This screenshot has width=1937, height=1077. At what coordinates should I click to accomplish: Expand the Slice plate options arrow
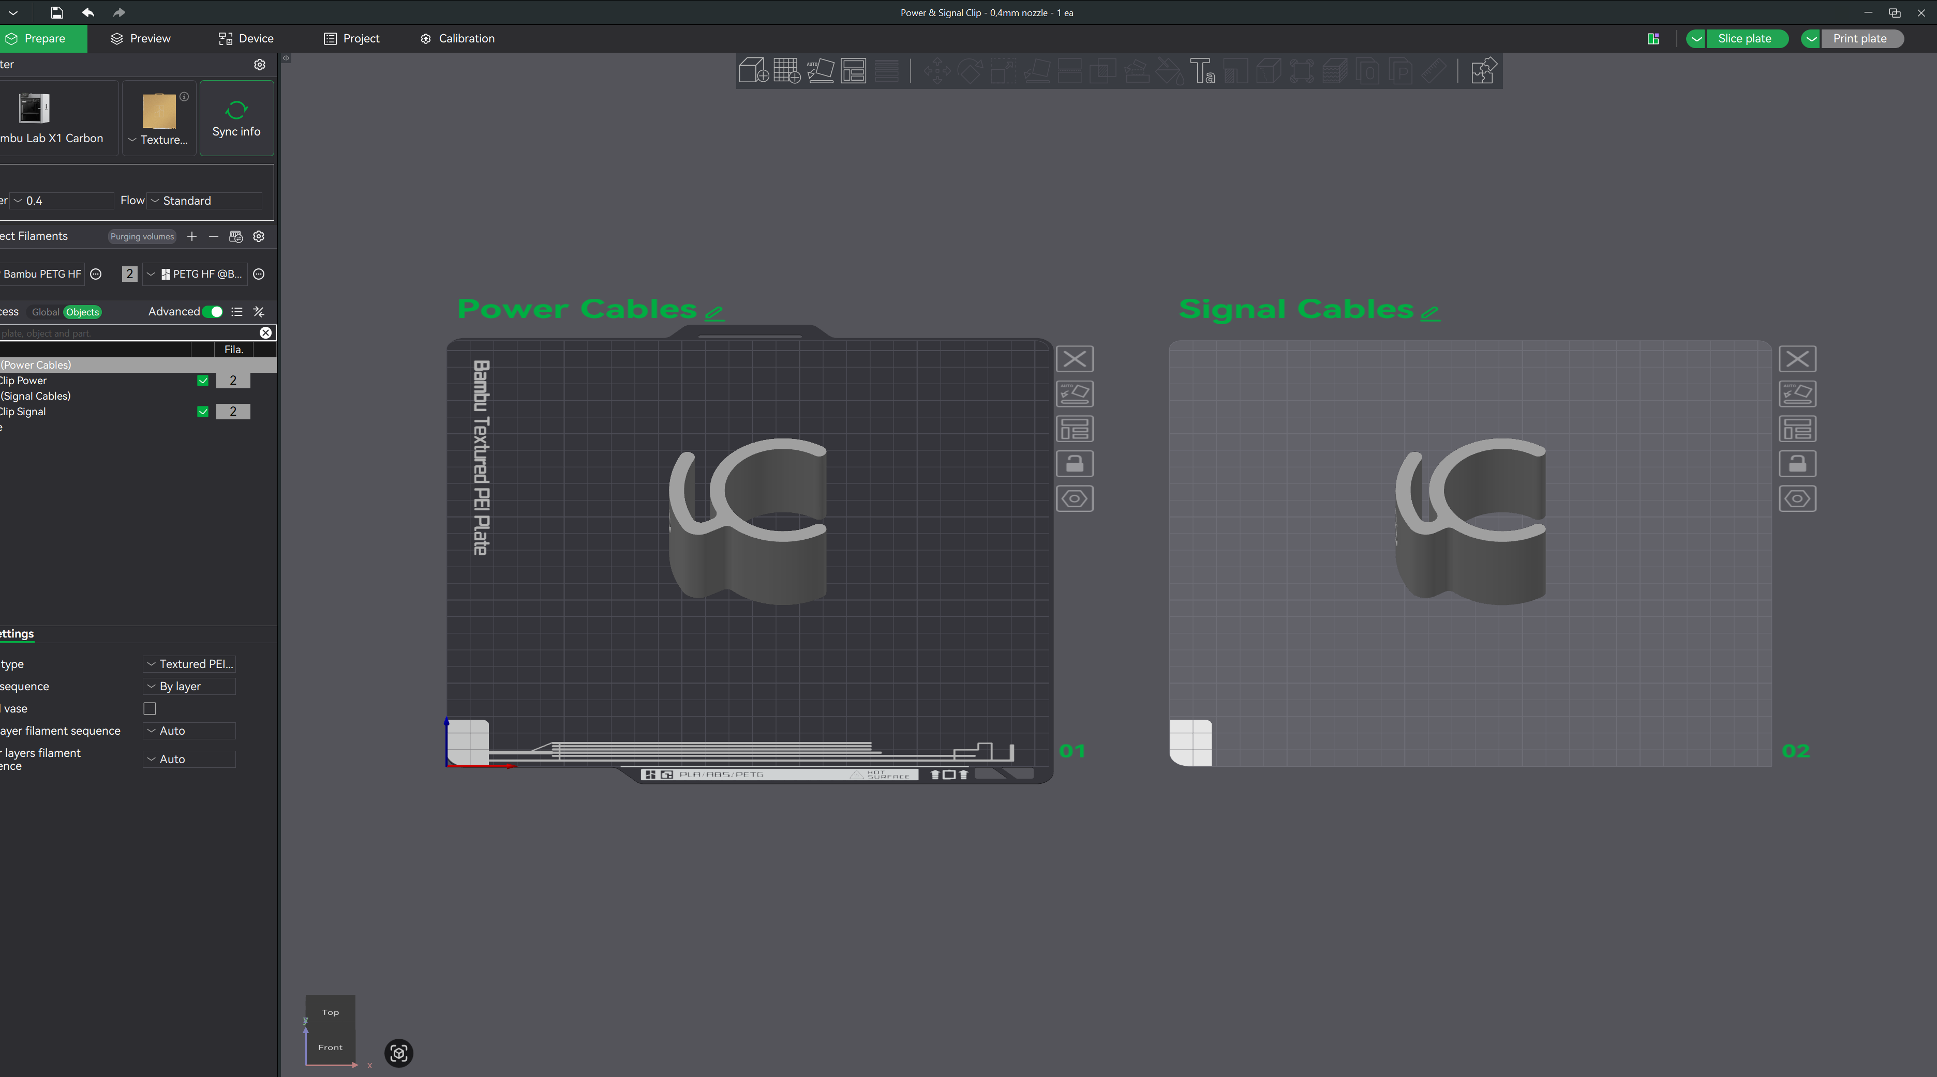[1695, 38]
